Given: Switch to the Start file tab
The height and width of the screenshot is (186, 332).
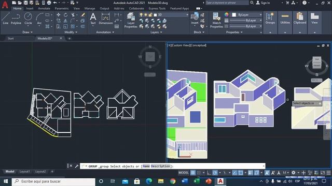Looking at the screenshot, I should [x=10, y=38].
